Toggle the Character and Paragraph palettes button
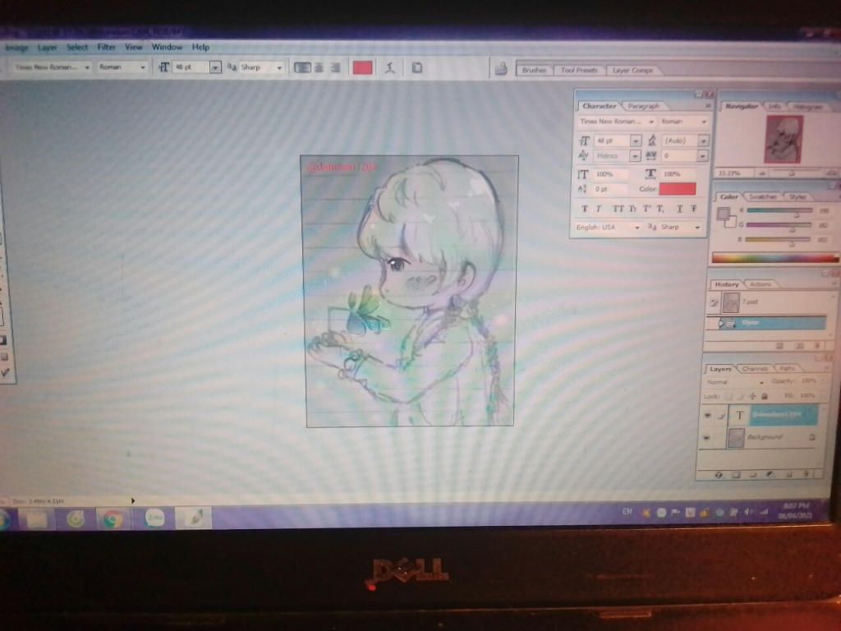This screenshot has height=631, width=841. (416, 67)
